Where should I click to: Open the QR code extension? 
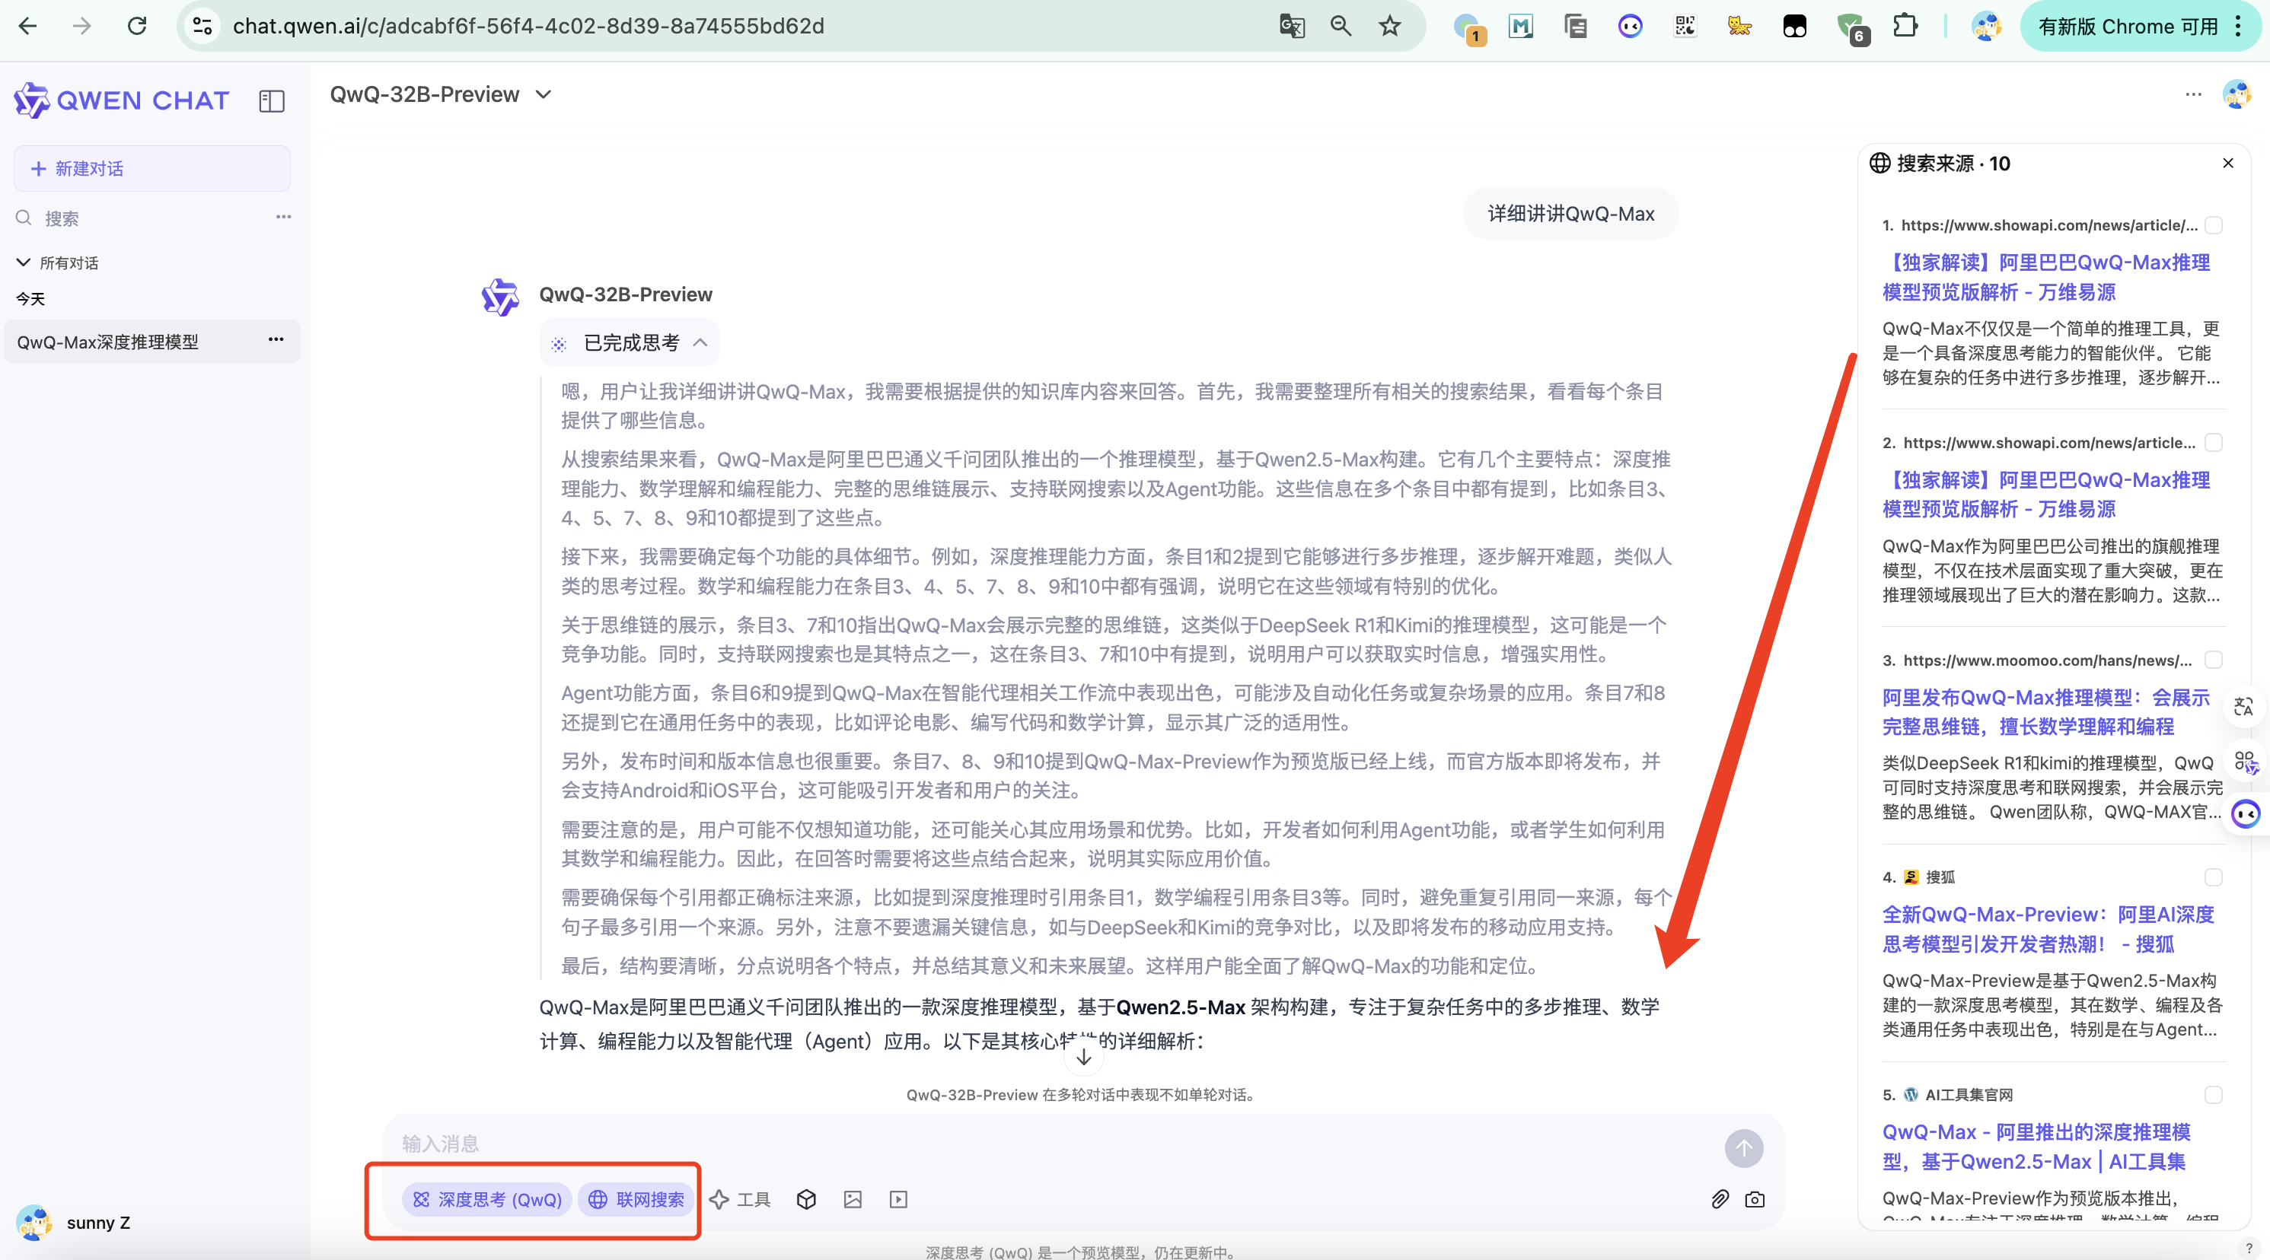1685,27
